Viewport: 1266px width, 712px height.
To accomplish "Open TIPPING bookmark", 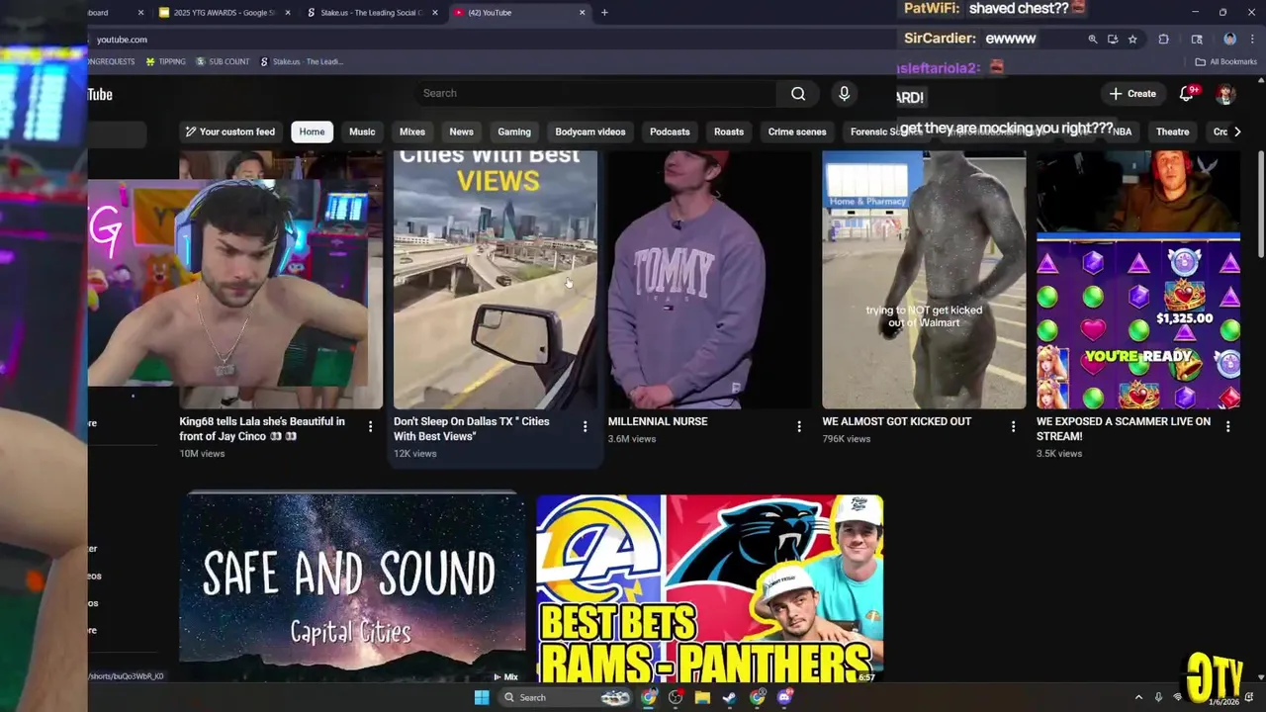I will pyautogui.click(x=165, y=61).
